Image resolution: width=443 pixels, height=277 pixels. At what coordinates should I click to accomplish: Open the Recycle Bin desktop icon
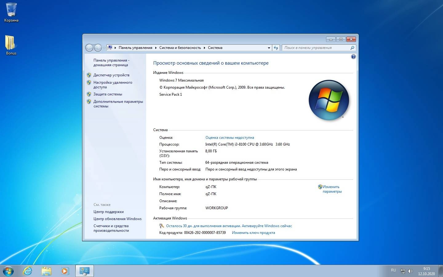(x=11, y=12)
